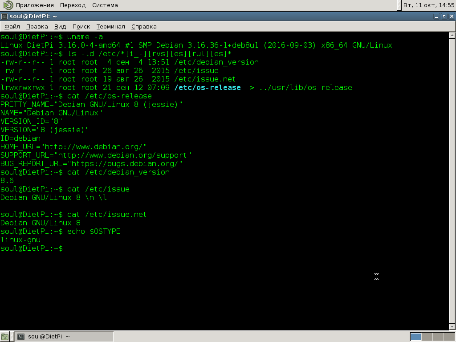Image resolution: width=456 pixels, height=342 pixels.
Task: Switch to the third workspace in the switcher
Action: [x=437, y=337]
